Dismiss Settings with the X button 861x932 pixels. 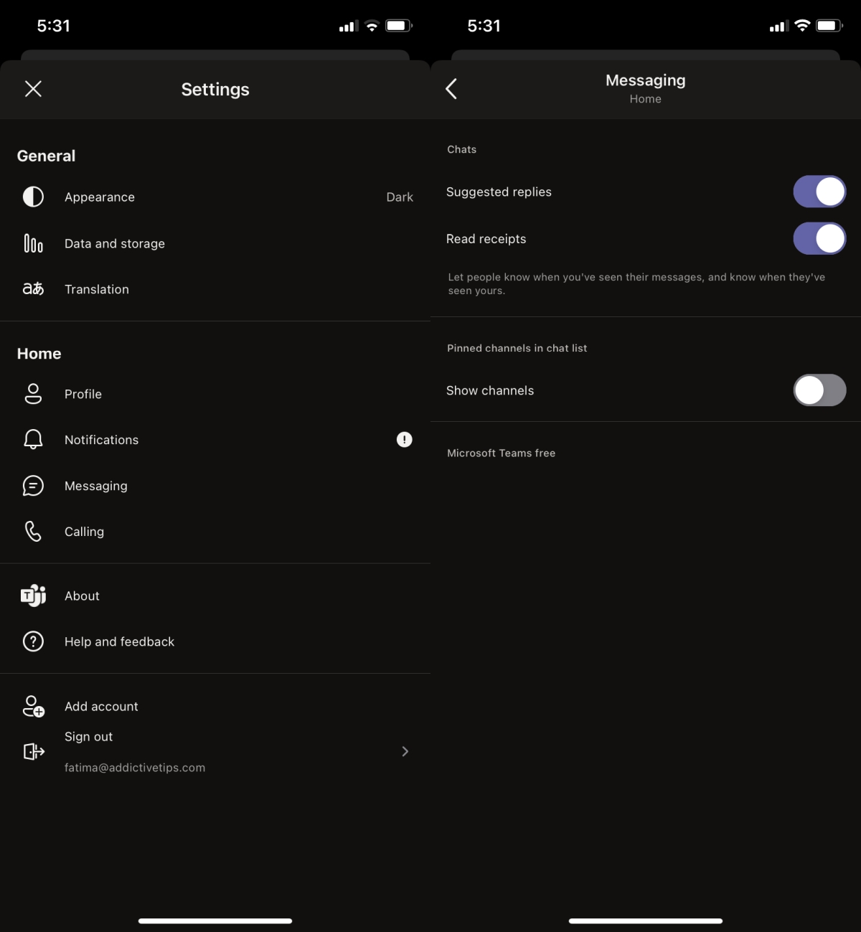click(33, 88)
